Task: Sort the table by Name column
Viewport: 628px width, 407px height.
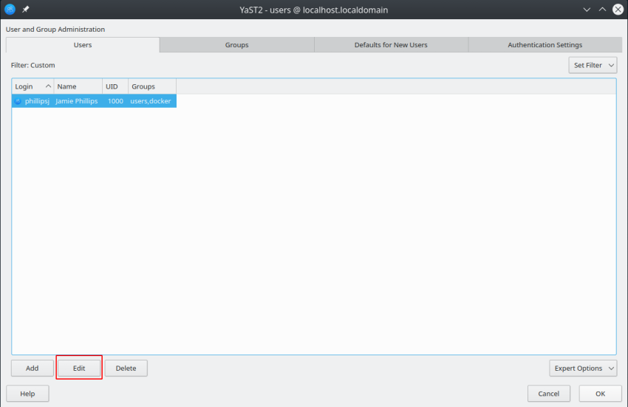Action: point(78,86)
